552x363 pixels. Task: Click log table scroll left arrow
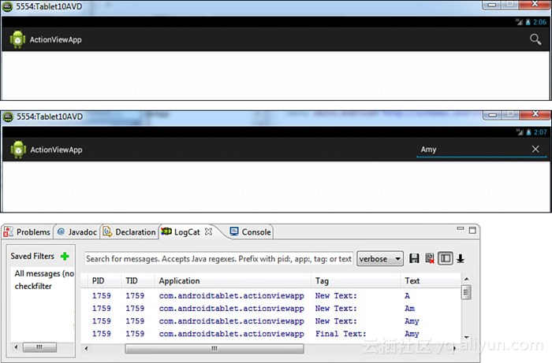tap(86, 348)
